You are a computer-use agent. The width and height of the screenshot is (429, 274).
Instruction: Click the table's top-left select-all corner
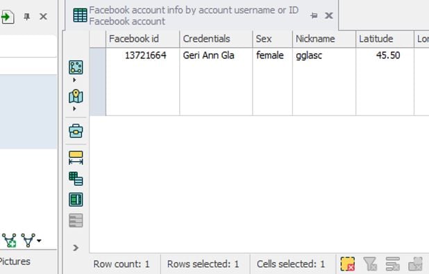pyautogui.click(x=97, y=39)
